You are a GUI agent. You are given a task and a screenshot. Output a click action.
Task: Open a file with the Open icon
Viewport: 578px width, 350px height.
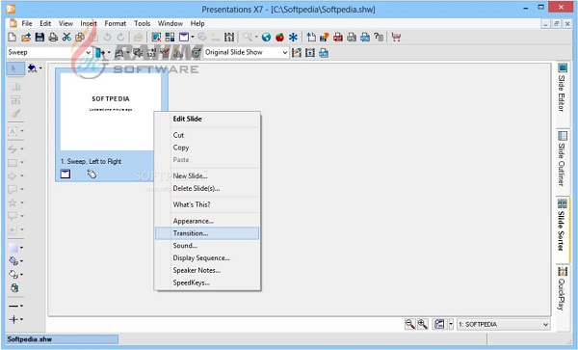click(26, 37)
